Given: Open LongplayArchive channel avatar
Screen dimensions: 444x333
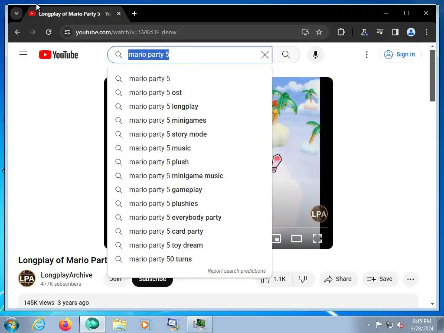Looking at the screenshot, I should [27, 278].
